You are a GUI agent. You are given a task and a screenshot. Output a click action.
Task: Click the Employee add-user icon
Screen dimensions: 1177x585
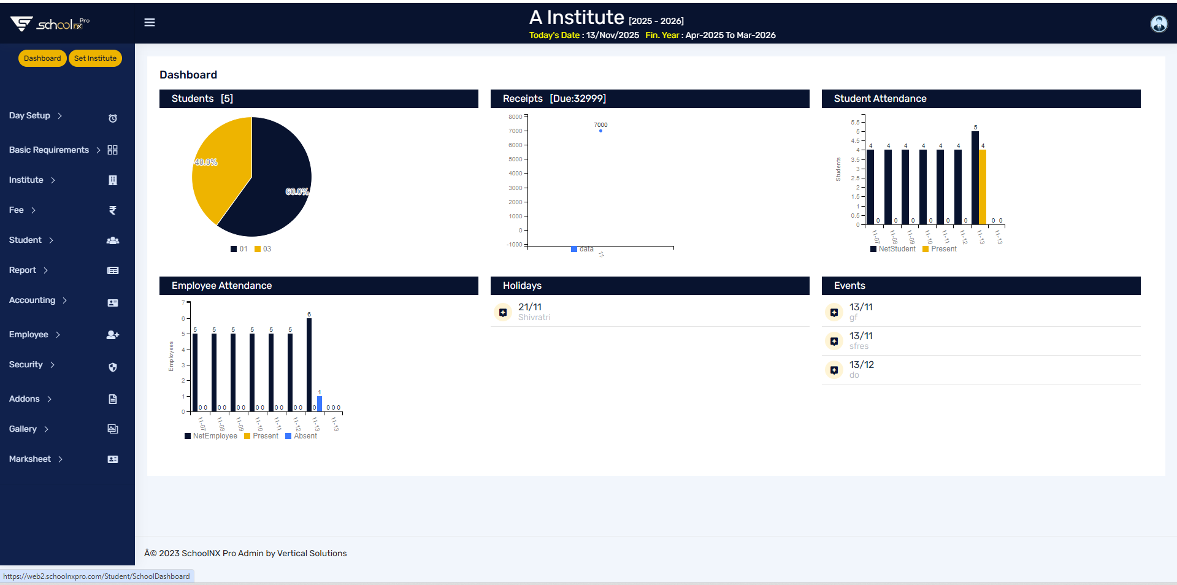[x=113, y=335]
